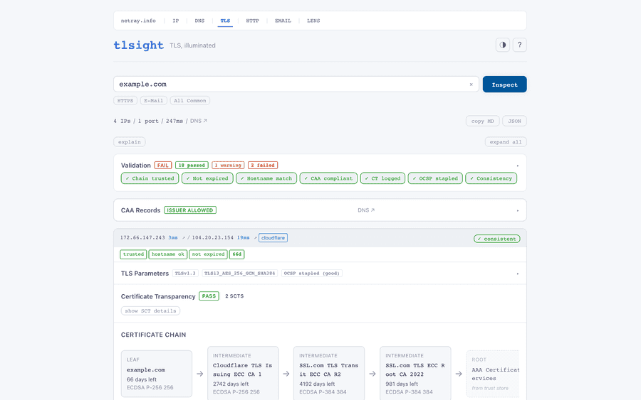641x400 pixels.
Task: Open external link icon next to 104.20.23.154
Action: pos(255,238)
